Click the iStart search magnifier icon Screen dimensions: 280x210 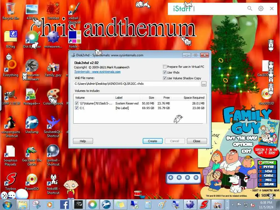[x=250, y=8]
